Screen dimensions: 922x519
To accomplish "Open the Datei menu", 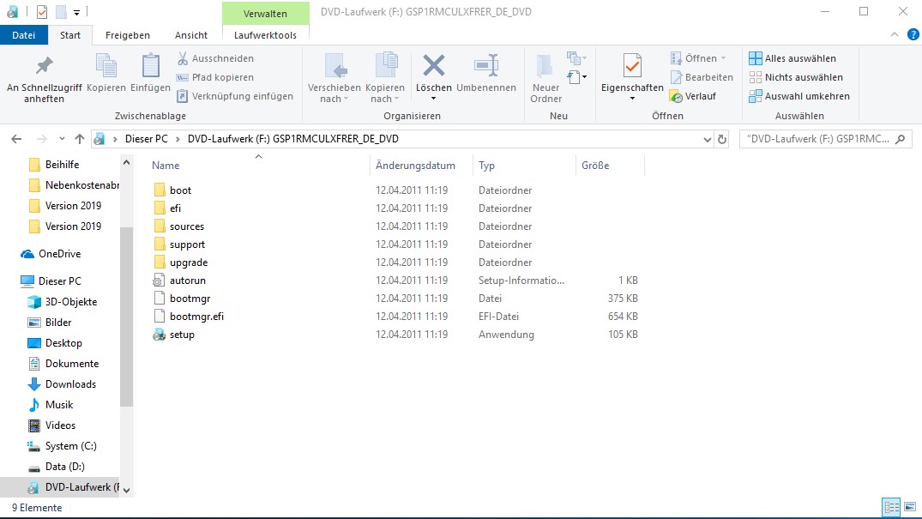I will coord(23,34).
